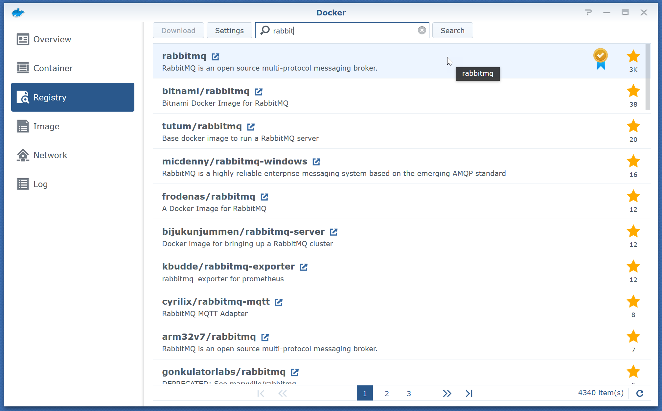662x411 pixels.
Task: Open external link for kbudde/rabbitmq-exporter
Action: click(304, 267)
